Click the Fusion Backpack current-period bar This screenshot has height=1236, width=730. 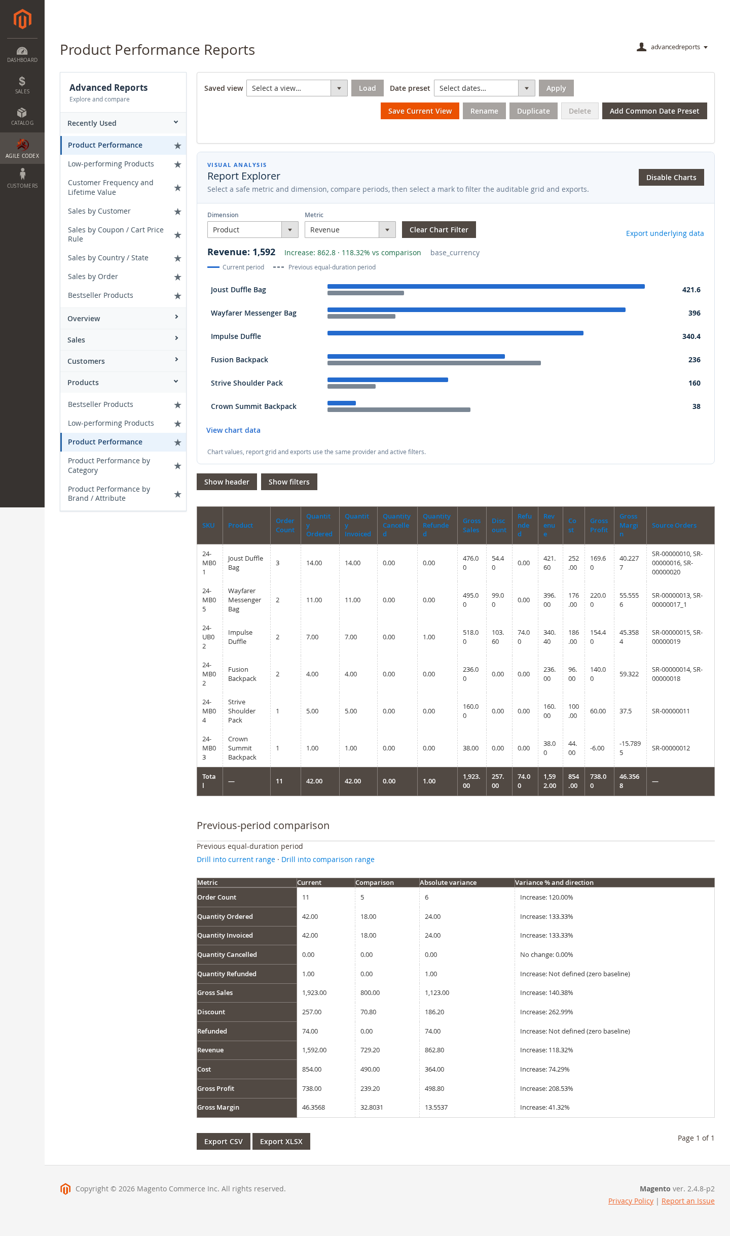coord(416,357)
